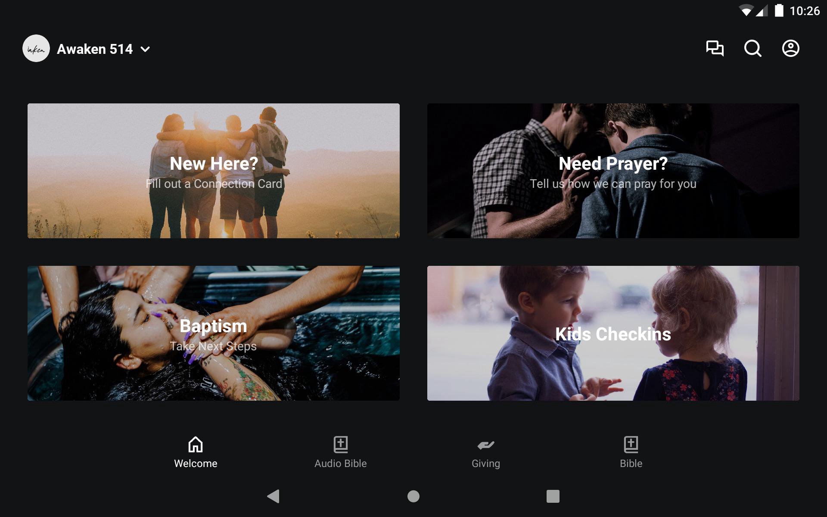Open the Need Prayer? card
The height and width of the screenshot is (517, 827).
(613, 171)
